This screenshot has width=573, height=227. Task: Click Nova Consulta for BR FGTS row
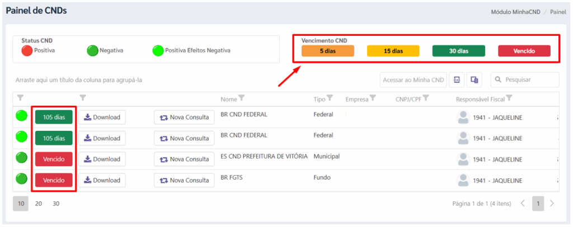point(184,180)
